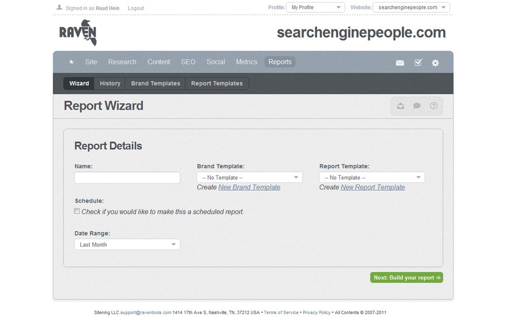Open the gear settings icon
The width and height of the screenshot is (506, 327).
tap(435, 63)
